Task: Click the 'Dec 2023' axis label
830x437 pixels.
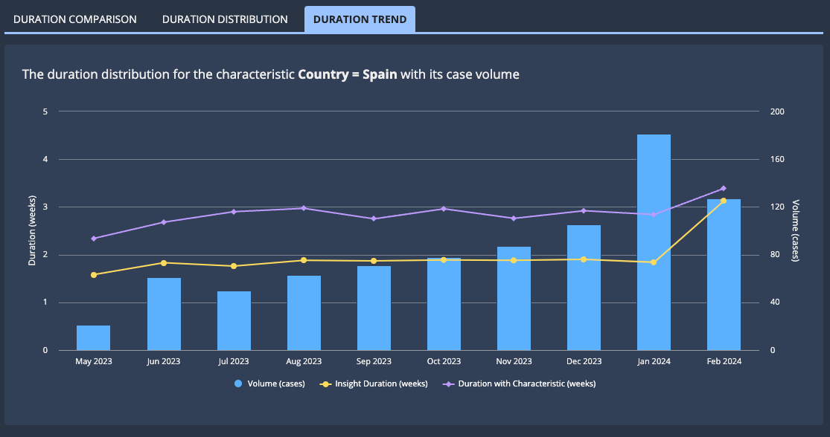Action: [584, 361]
